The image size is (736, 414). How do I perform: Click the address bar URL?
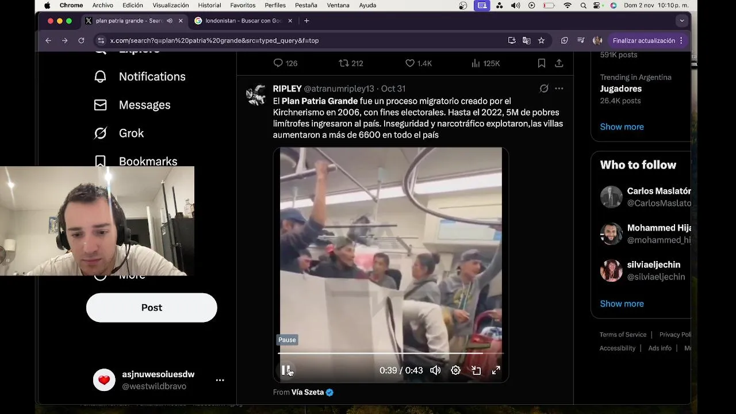(214, 40)
